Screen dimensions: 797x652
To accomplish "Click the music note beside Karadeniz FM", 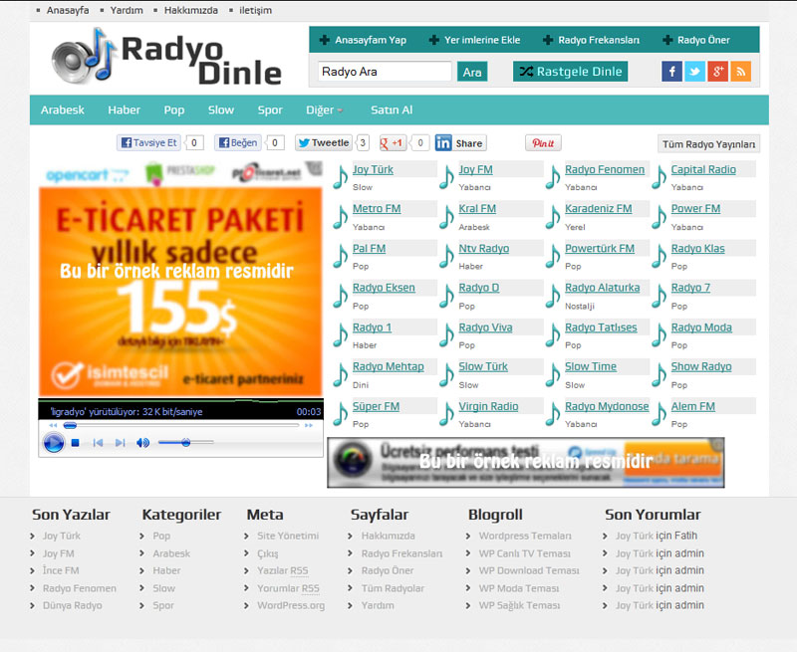I will pos(553,217).
